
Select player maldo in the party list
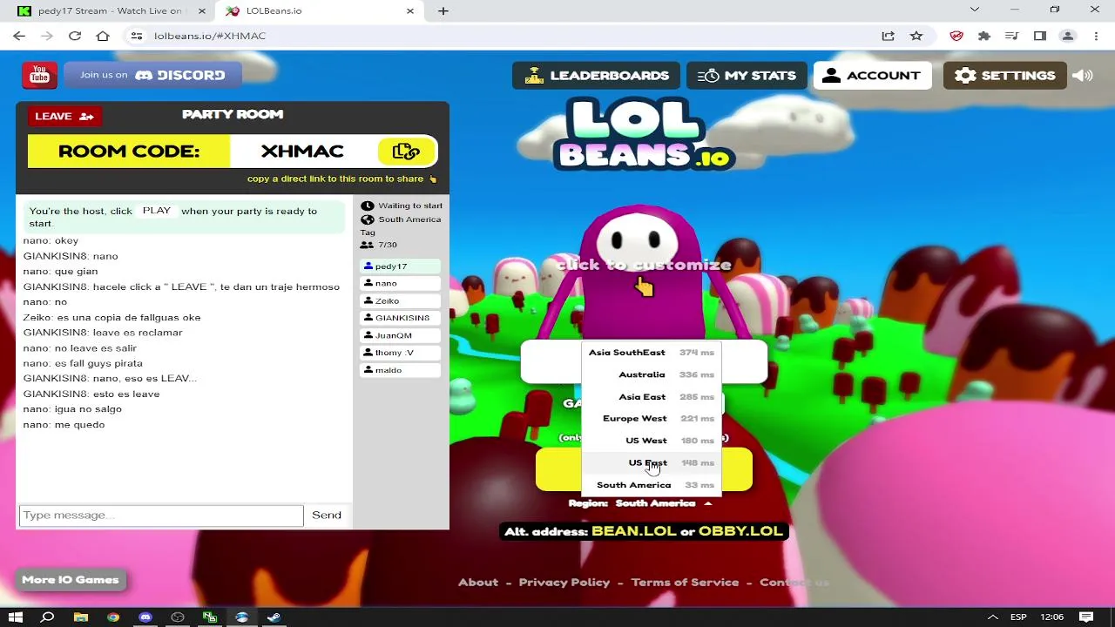coord(400,370)
